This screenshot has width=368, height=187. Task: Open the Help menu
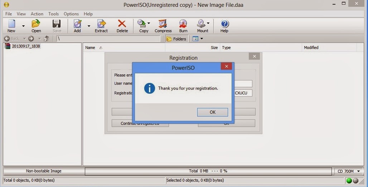88,14
